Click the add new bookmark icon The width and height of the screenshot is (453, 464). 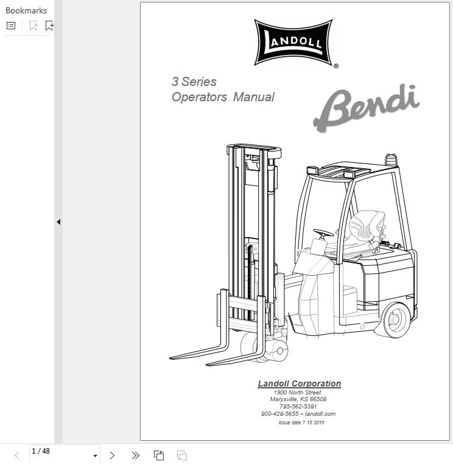coord(49,26)
